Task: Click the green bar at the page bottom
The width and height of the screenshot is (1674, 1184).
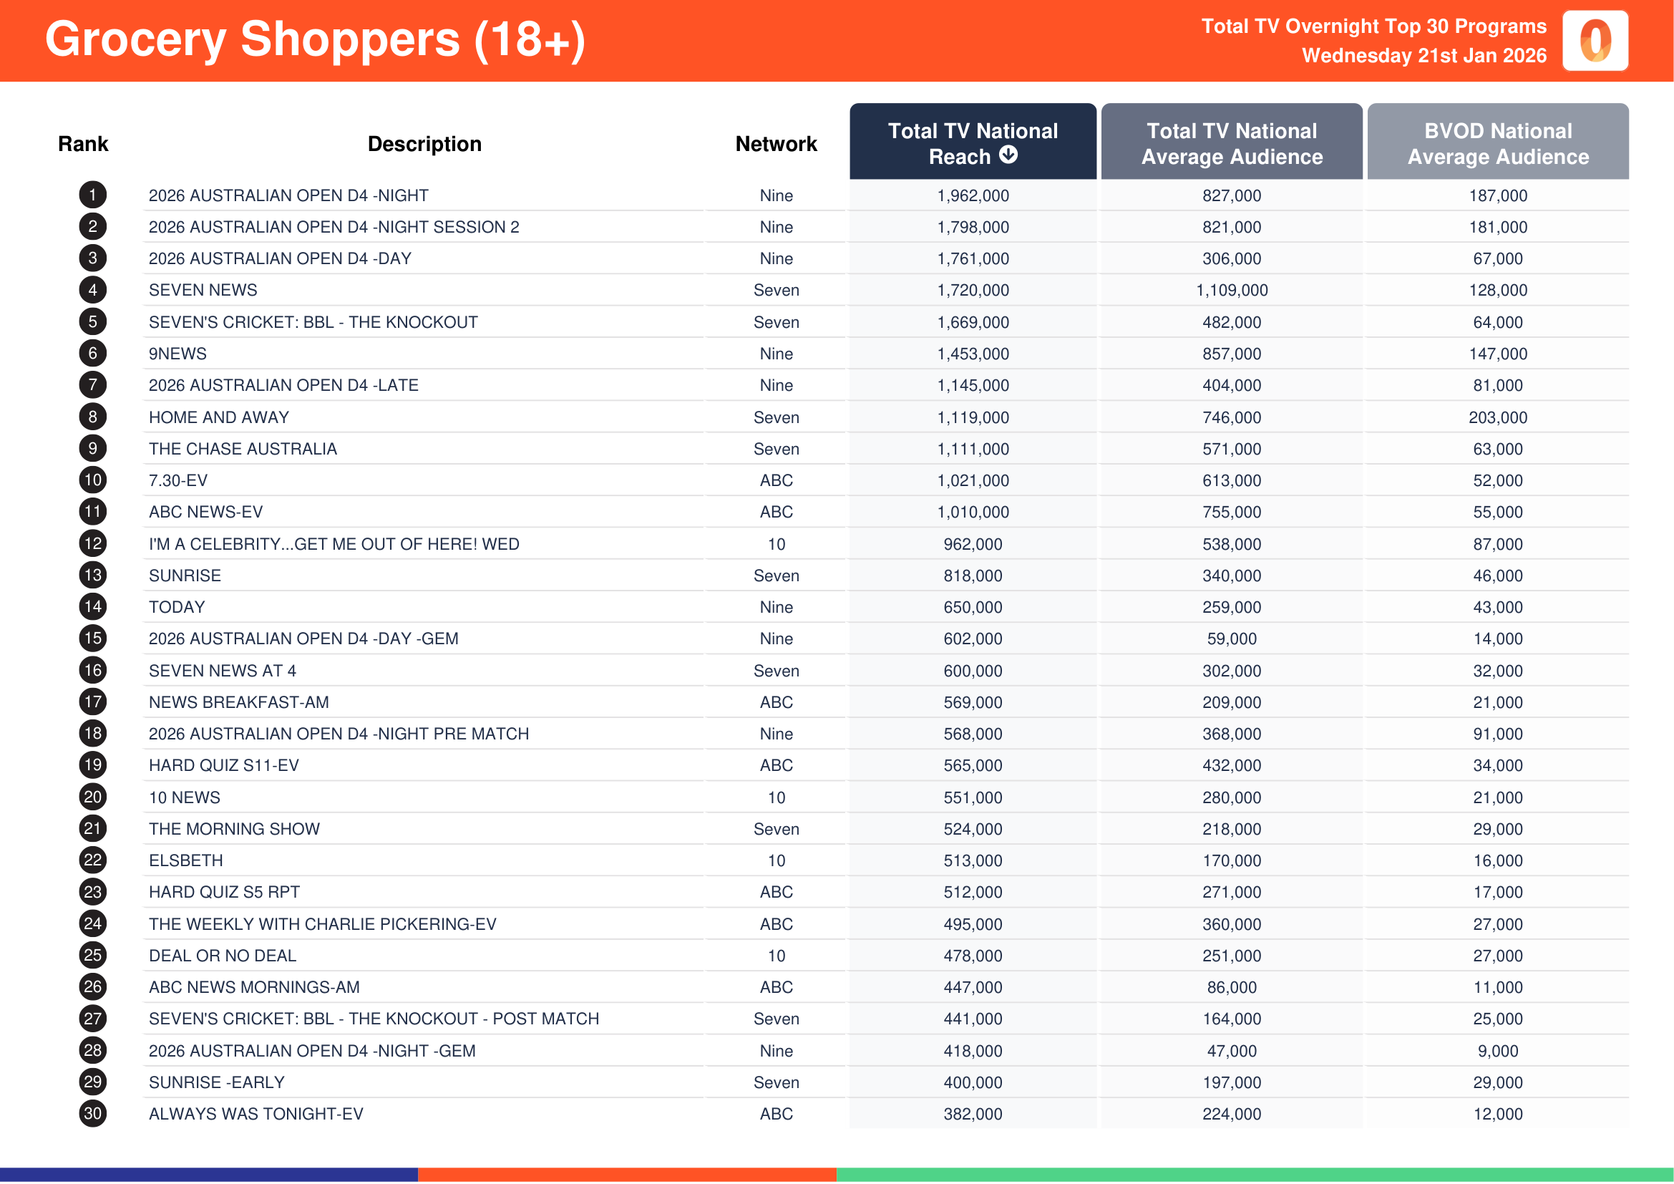Action: (x=1254, y=1175)
